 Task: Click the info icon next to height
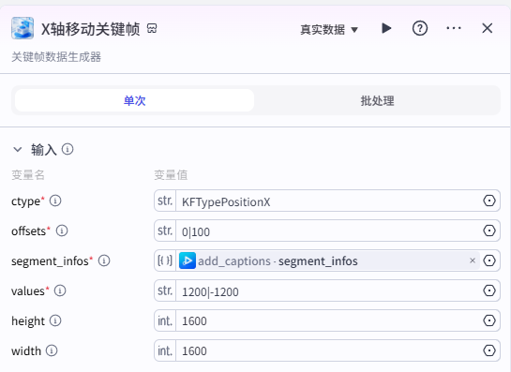55,320
